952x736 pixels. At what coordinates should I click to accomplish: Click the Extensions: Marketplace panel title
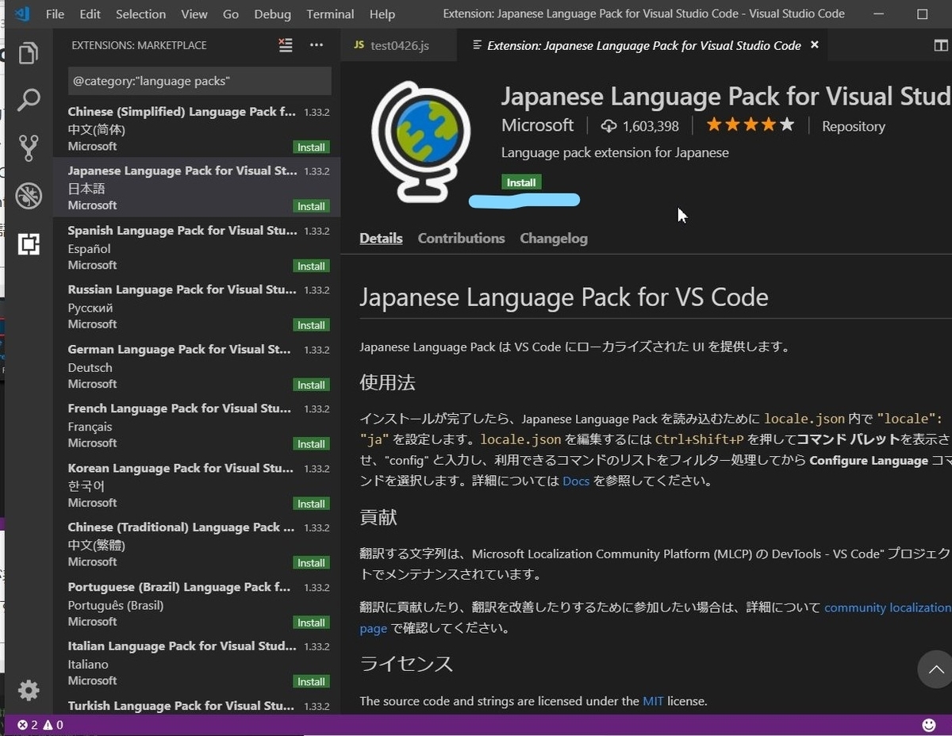pos(139,45)
